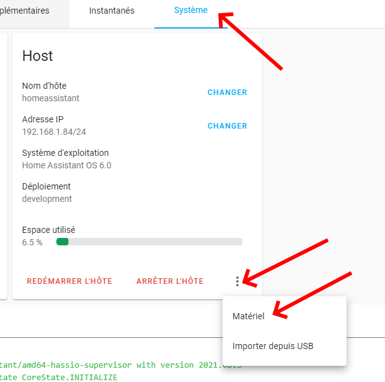385x382 pixels.
Task: Select Importer depuis USB menu entry
Action: click(273, 346)
